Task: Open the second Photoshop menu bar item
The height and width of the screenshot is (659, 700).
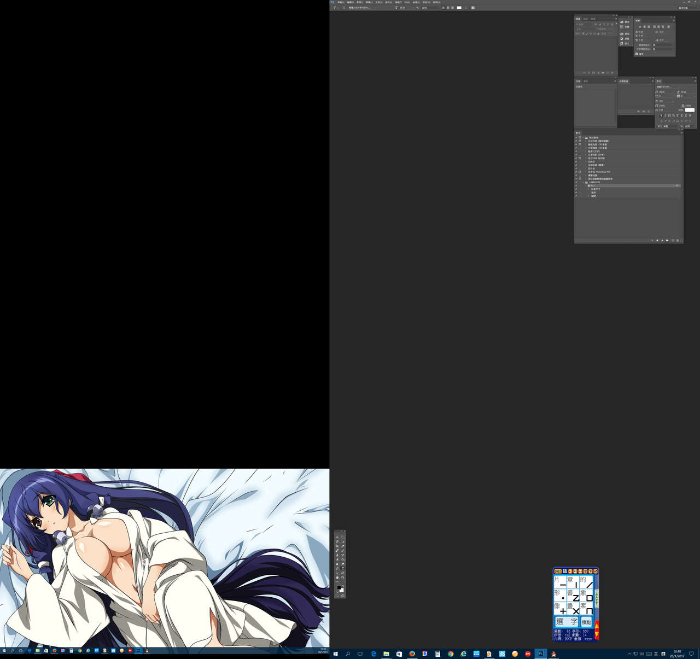Action: (x=351, y=2)
